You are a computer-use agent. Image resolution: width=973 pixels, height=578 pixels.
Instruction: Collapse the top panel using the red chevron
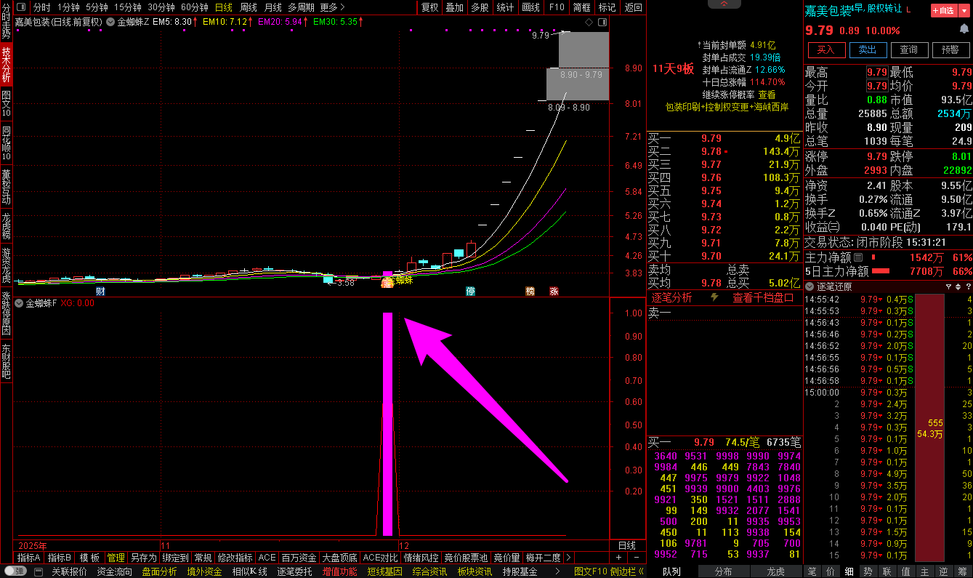click(x=724, y=4)
